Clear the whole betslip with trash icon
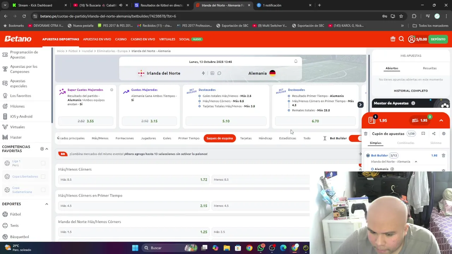This screenshot has width=452, height=254. click(x=366, y=134)
